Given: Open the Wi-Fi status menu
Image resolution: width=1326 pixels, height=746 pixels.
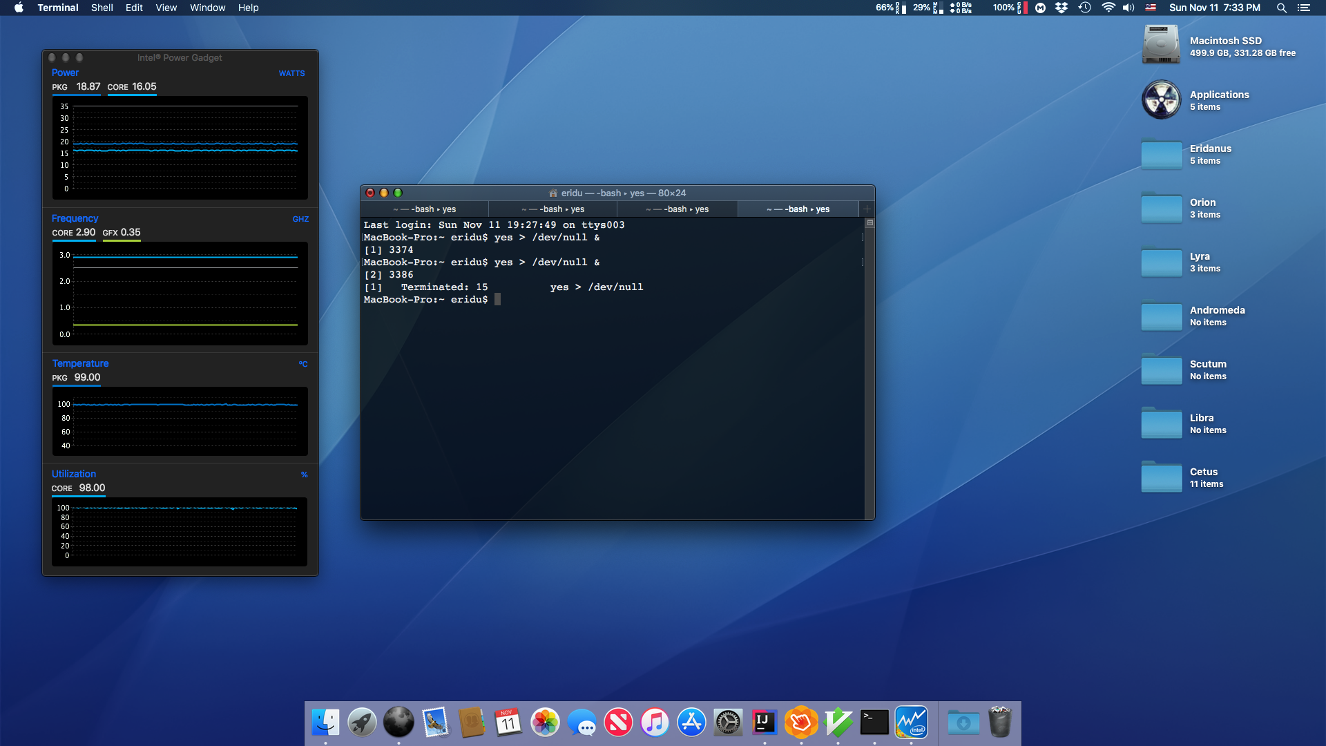Looking at the screenshot, I should click(1108, 8).
